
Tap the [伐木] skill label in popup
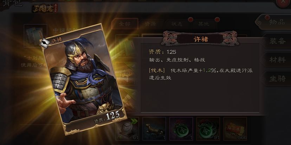(157, 71)
